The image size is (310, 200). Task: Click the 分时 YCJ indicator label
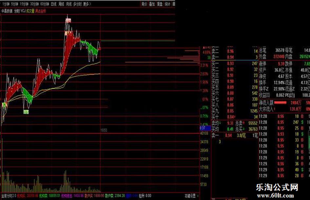click(20, 11)
